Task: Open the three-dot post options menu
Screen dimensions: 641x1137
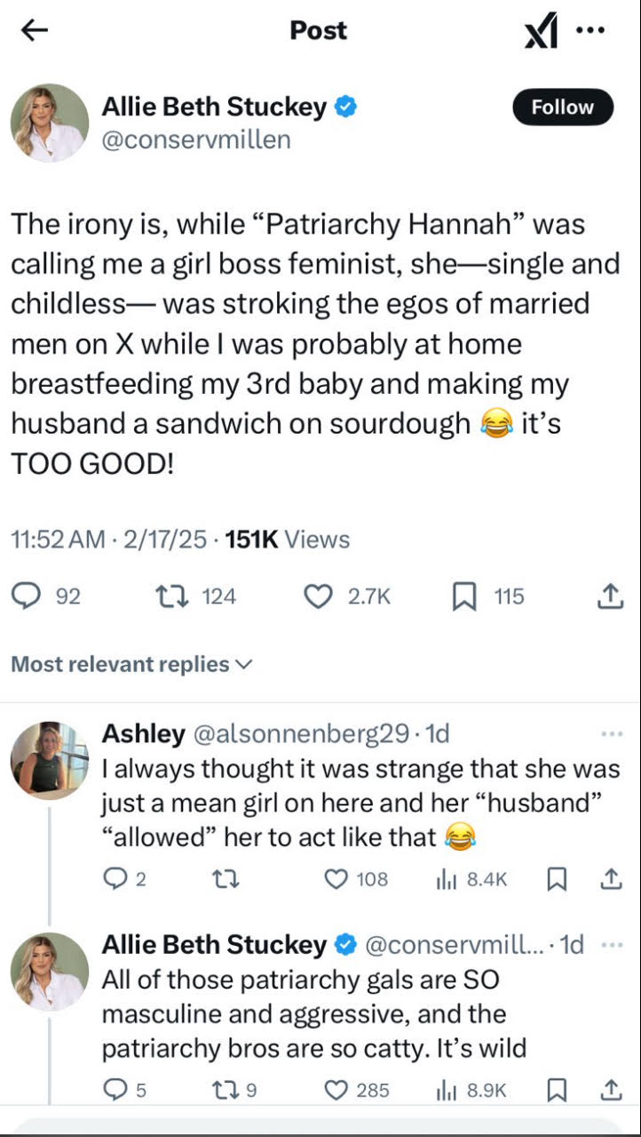Action: [590, 29]
